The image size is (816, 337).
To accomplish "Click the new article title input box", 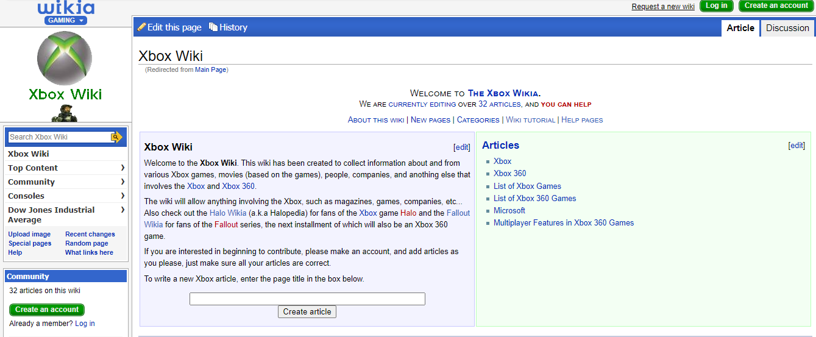I will tap(307, 299).
